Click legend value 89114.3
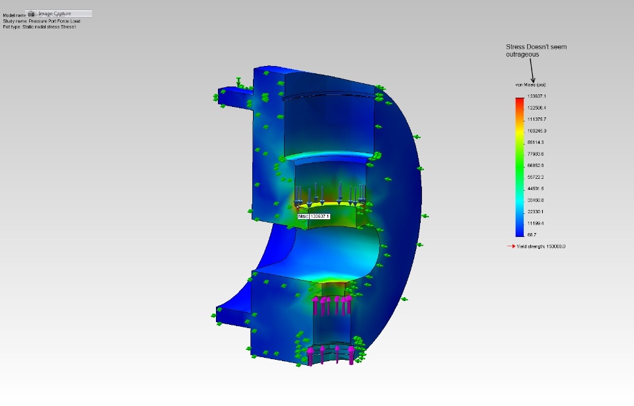 (x=536, y=143)
